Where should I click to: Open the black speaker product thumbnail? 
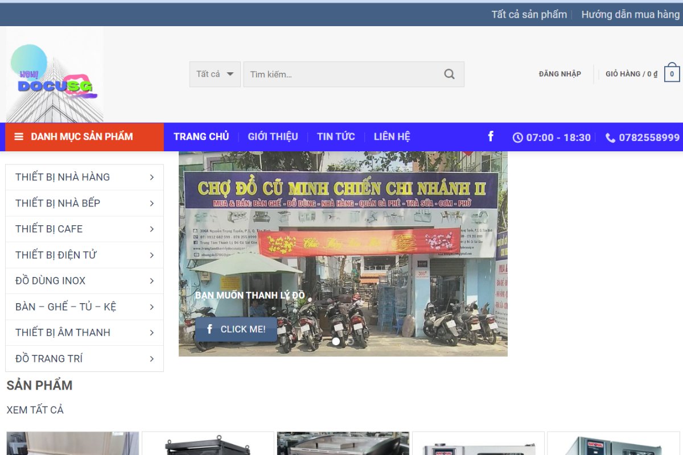(x=208, y=443)
